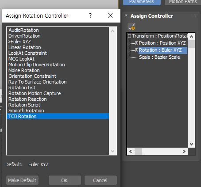The image size is (201, 187).
Task: Select Rotation : Euler XYZ track
Action: coord(163,50)
